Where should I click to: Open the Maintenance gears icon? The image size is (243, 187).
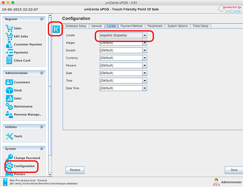point(9,106)
